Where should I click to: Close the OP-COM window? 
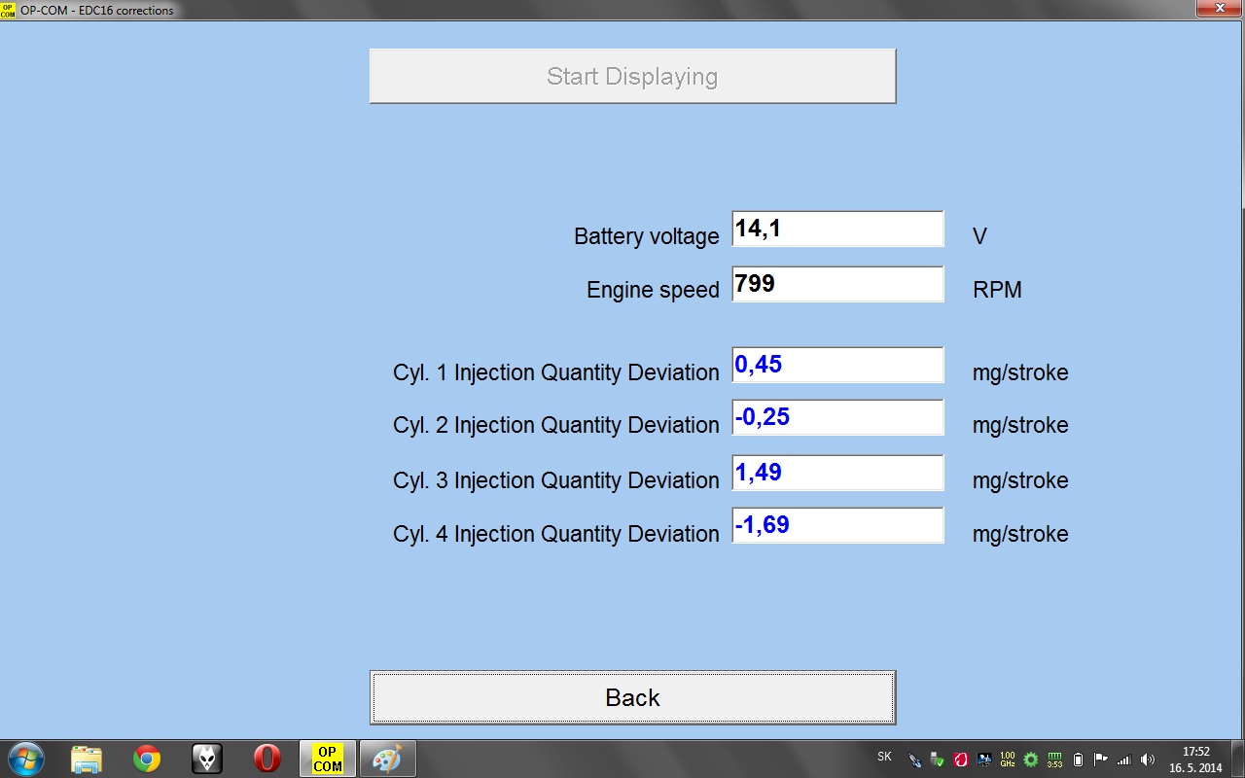pyautogui.click(x=1215, y=8)
